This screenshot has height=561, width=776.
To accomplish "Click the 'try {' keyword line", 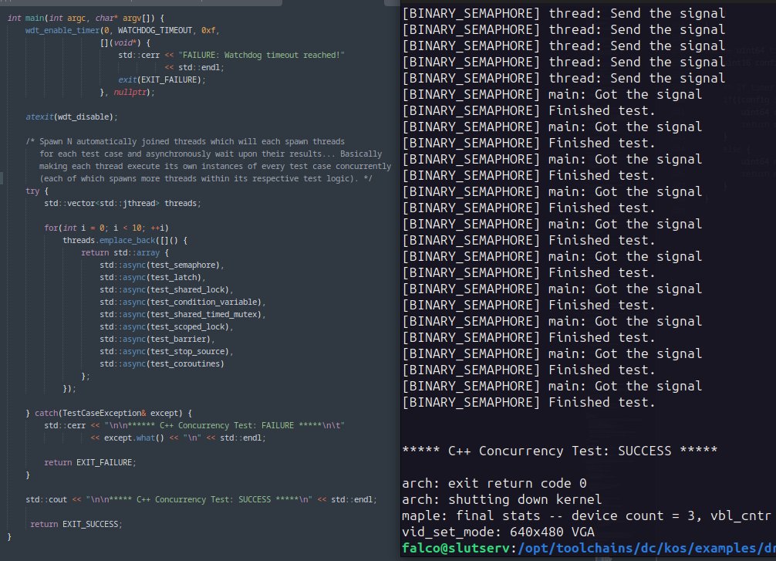I will [x=37, y=191].
